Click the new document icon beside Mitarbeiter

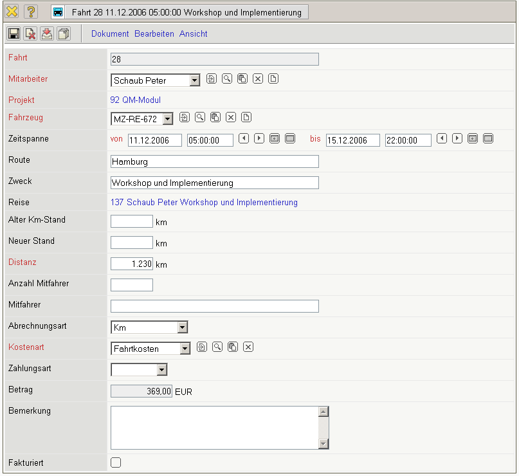point(273,79)
